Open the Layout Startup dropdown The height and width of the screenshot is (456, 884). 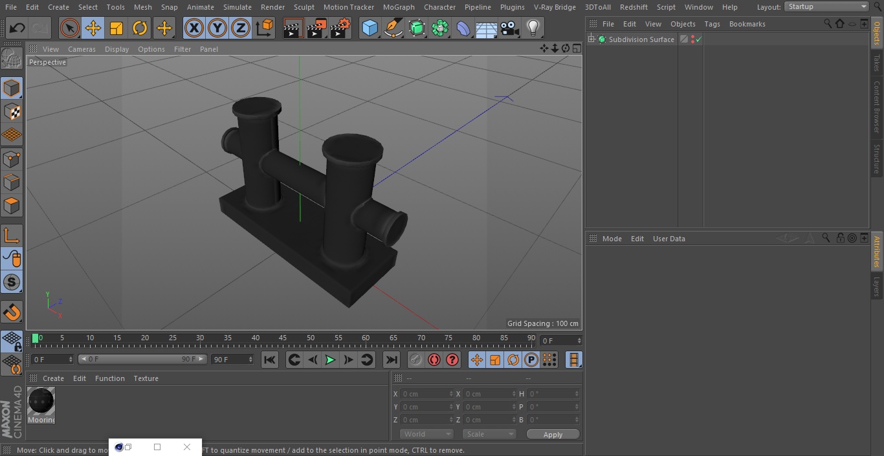point(827,6)
